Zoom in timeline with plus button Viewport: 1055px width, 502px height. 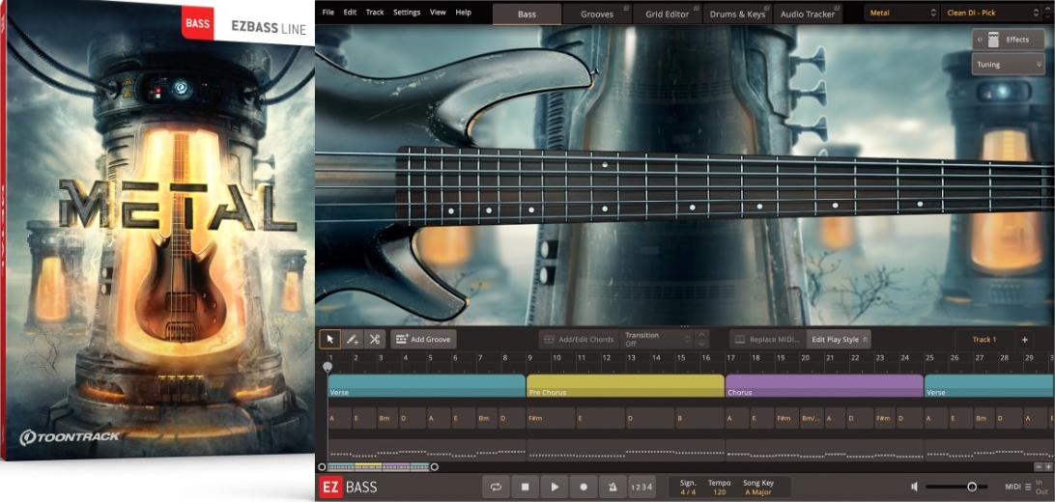(x=1048, y=466)
